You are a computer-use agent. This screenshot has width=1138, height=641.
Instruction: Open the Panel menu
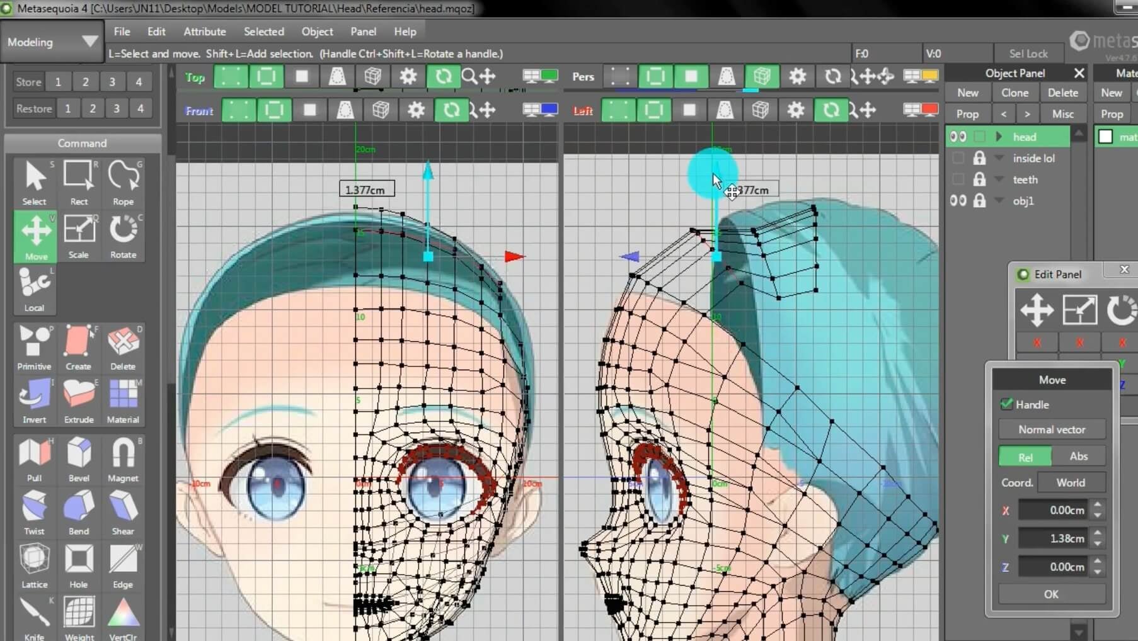click(x=364, y=31)
